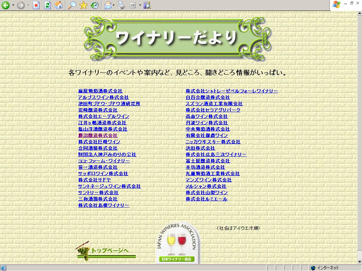362x271 pixels.
Task: Select 株式会社エーデルワイン link
Action: 104,116
